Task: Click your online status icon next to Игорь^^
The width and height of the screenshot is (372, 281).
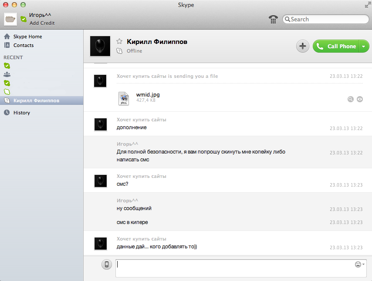Action: (x=24, y=19)
